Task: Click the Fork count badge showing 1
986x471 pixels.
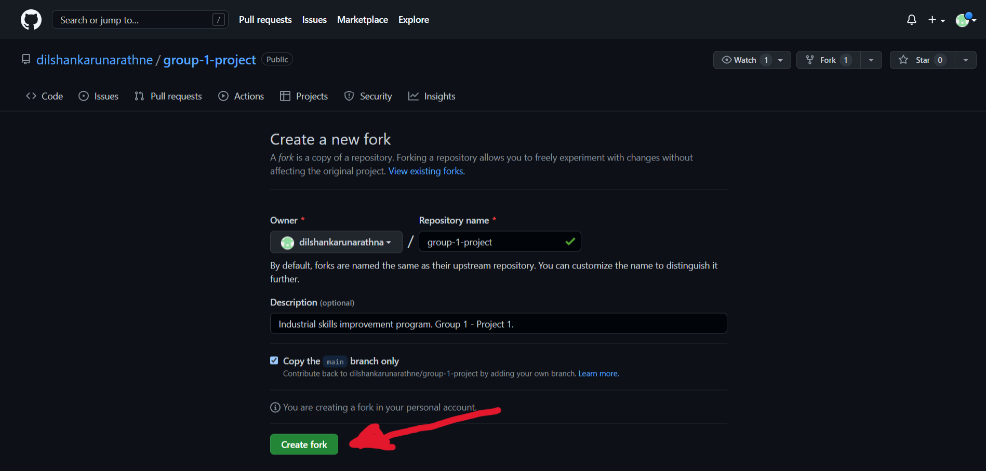Action: (846, 60)
